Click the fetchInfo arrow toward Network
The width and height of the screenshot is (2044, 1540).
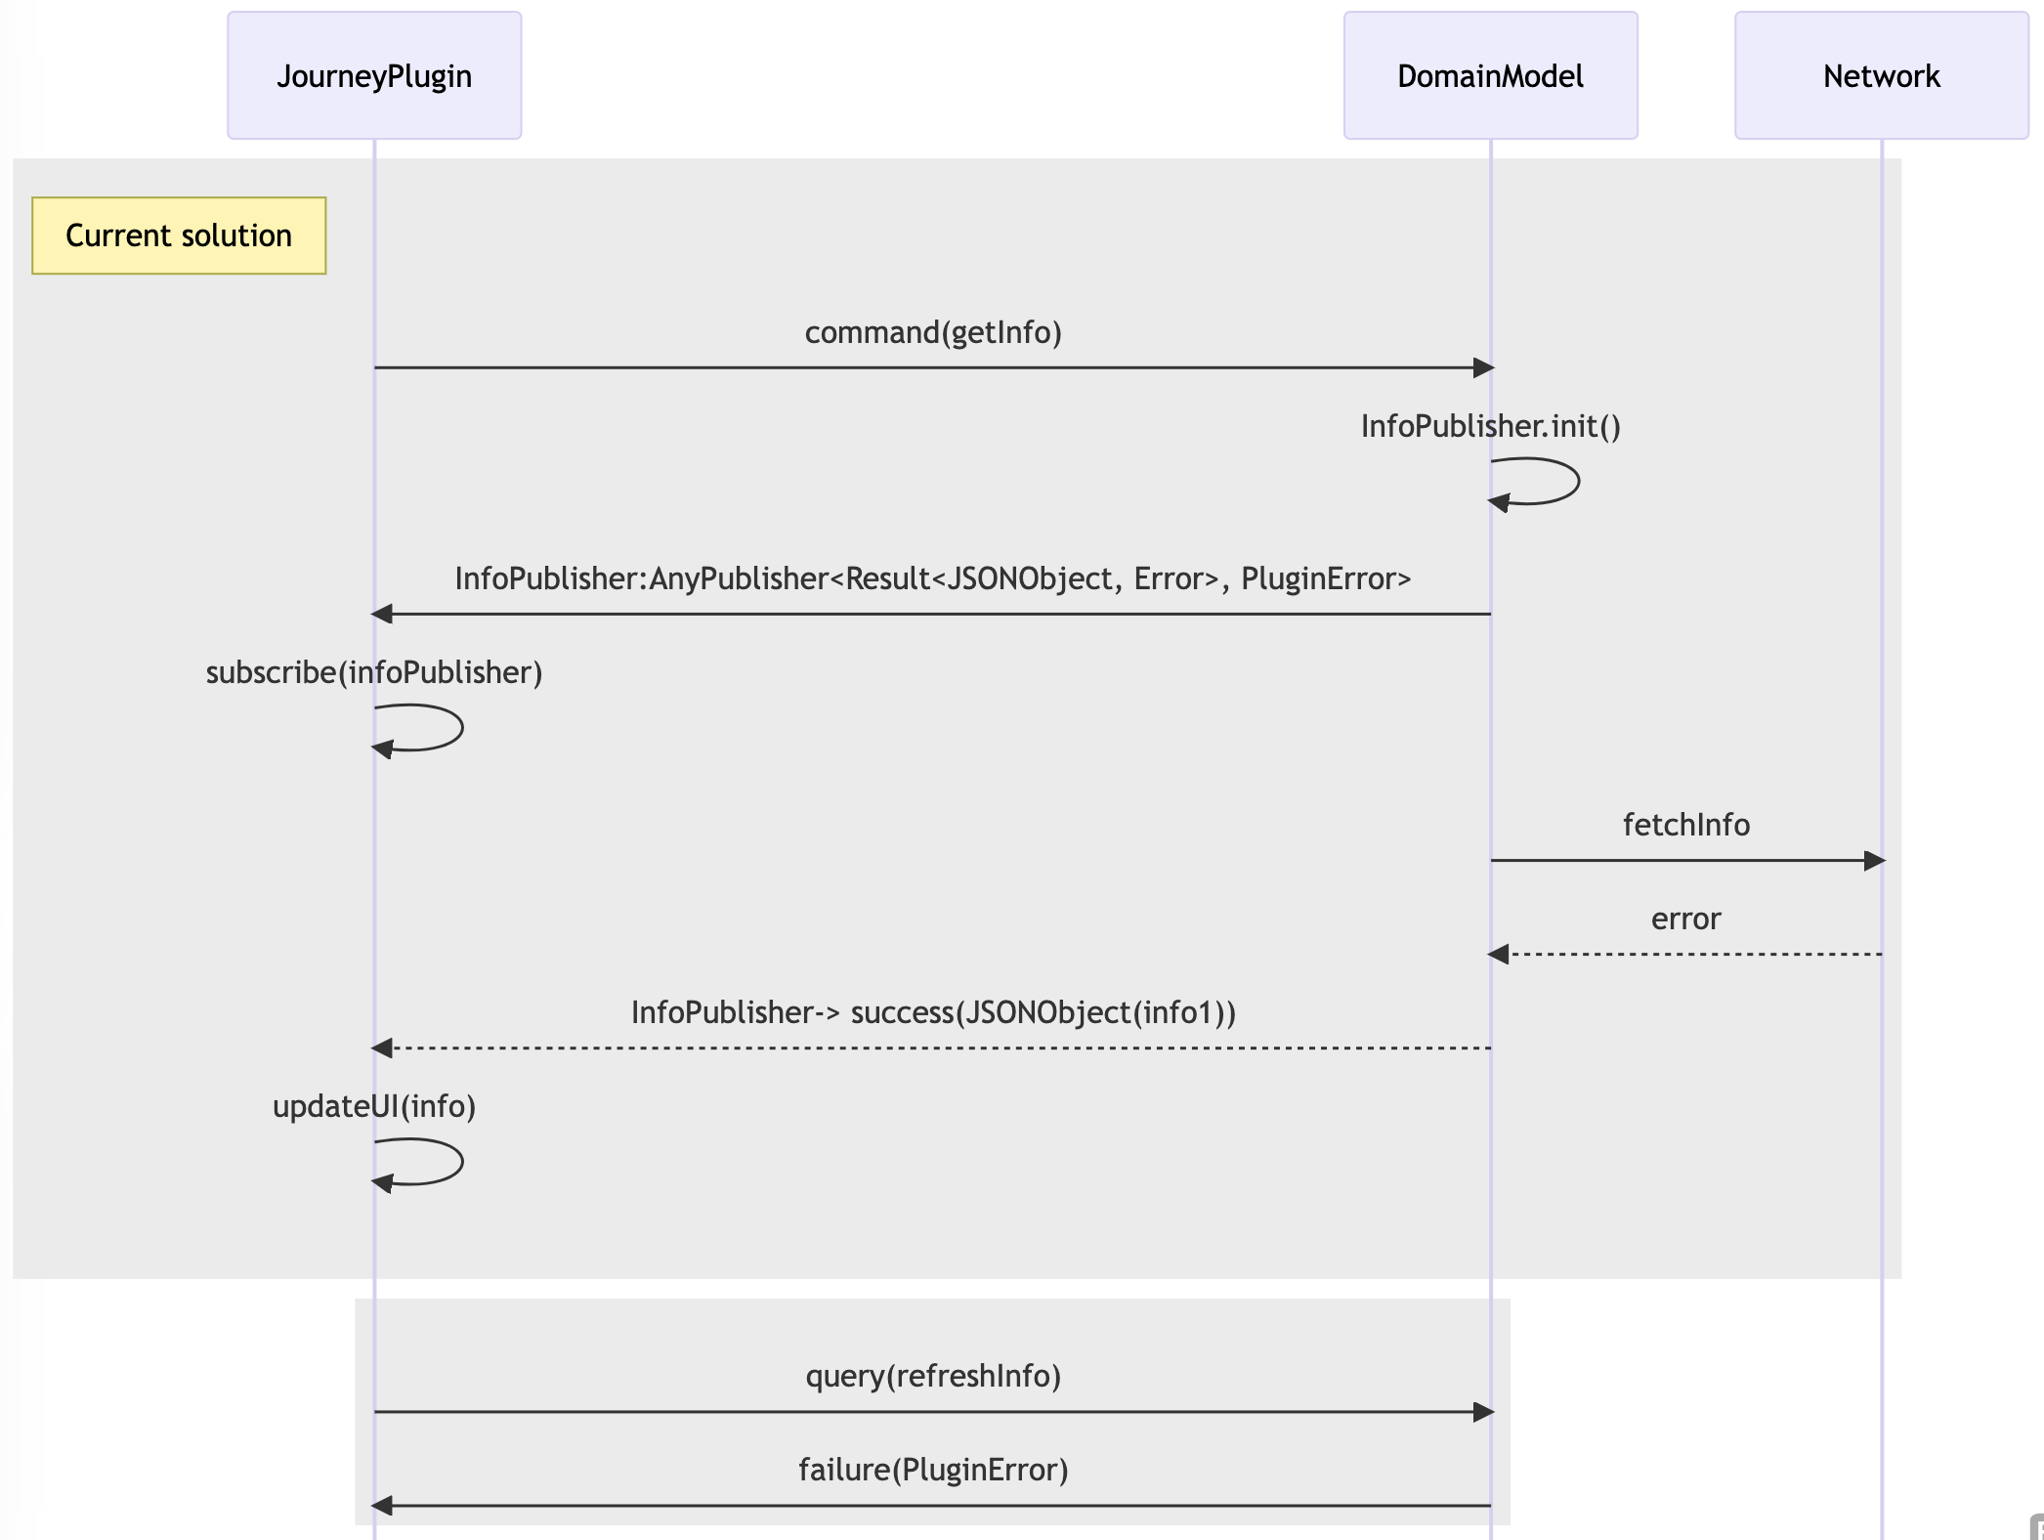1685,860
